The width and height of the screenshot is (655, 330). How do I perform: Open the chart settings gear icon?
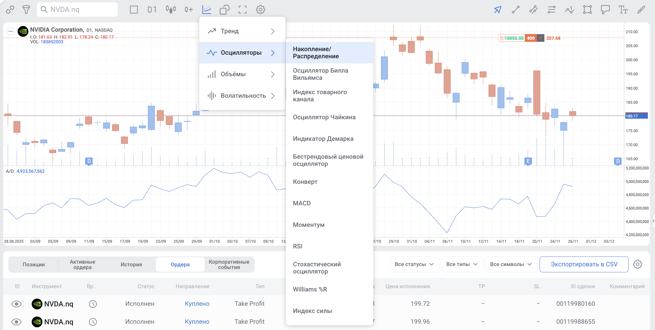point(260,10)
